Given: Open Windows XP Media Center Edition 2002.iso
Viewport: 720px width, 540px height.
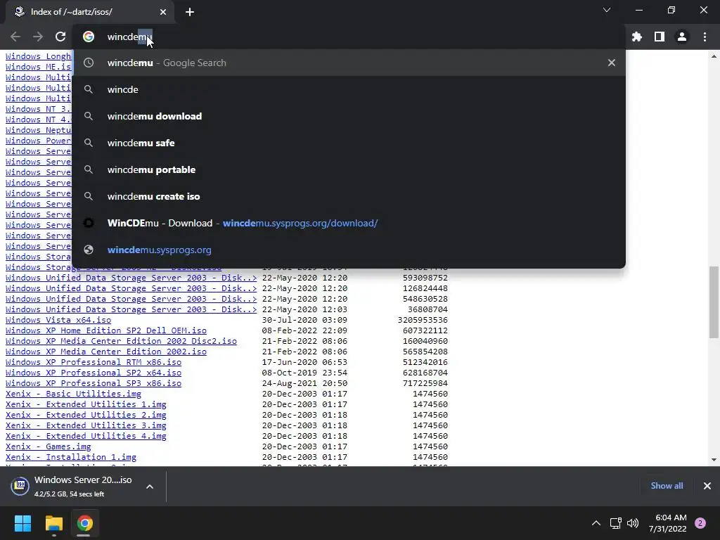Looking at the screenshot, I should click(106, 352).
